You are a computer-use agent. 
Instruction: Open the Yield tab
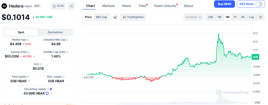click(142, 6)
